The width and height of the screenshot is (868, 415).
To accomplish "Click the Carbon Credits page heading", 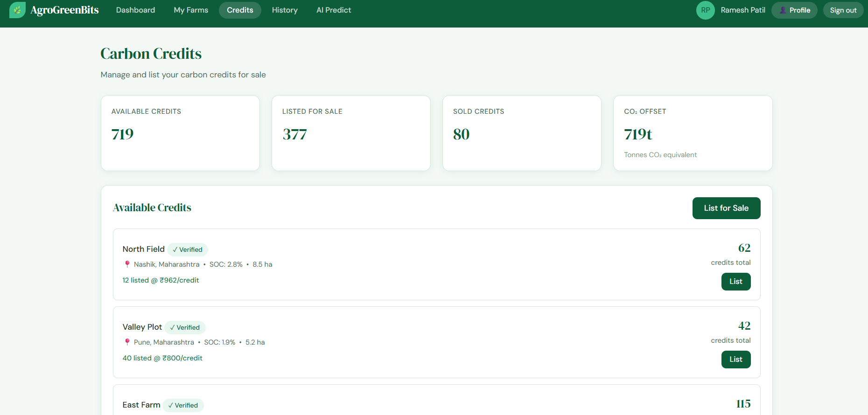I will [x=151, y=54].
